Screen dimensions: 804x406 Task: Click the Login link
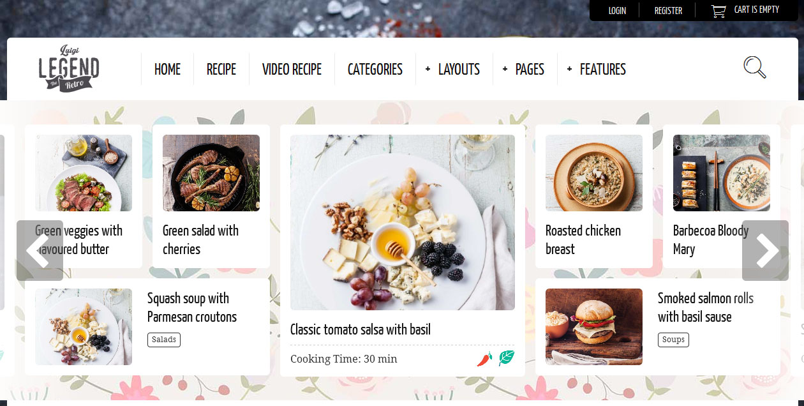(617, 11)
